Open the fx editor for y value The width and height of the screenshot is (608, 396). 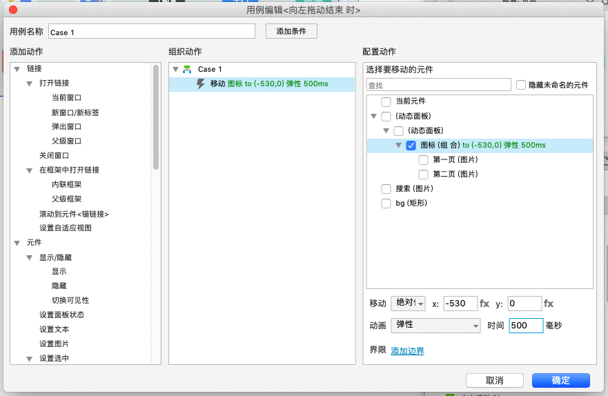[x=549, y=304]
